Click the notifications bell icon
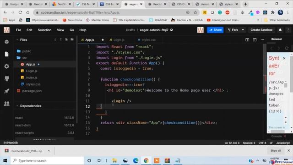The image size is (293, 165). [280, 30]
